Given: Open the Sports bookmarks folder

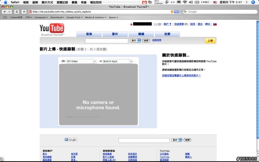Looking at the screenshot, I should click(113, 17).
